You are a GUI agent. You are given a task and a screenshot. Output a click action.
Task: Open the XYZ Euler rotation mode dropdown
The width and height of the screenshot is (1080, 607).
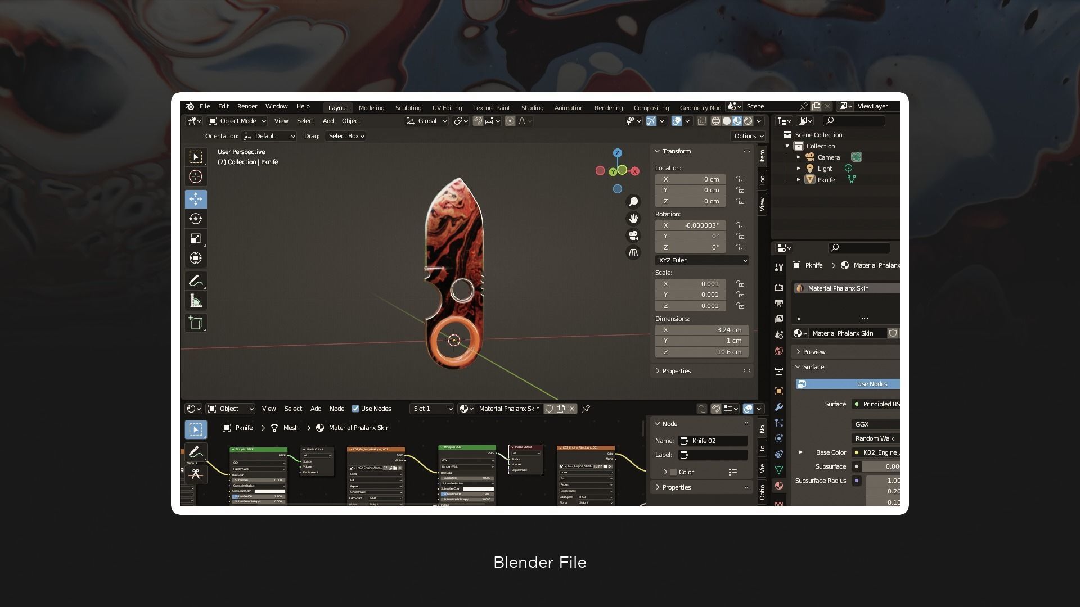(x=702, y=260)
